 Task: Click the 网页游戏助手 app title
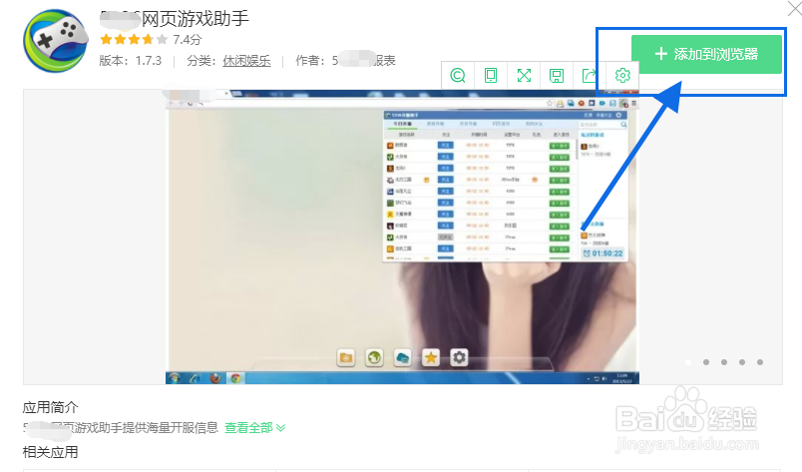click(195, 19)
